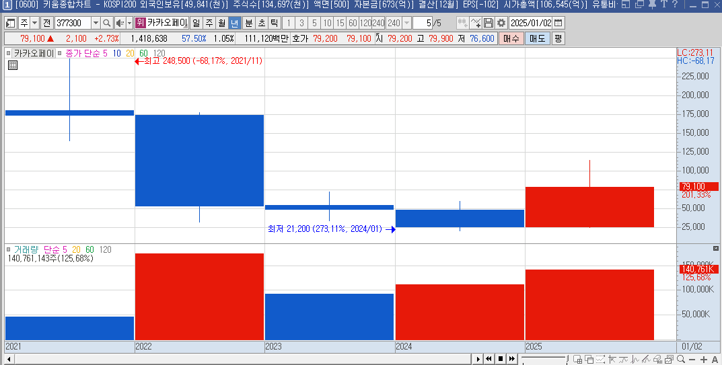Image resolution: width=722 pixels, height=365 pixels.
Task: Open help question mark icon
Action: pos(675,5)
